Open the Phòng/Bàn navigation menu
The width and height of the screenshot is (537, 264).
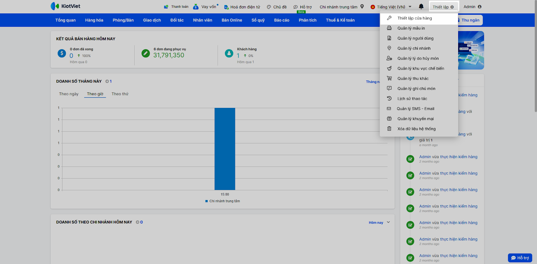[123, 20]
